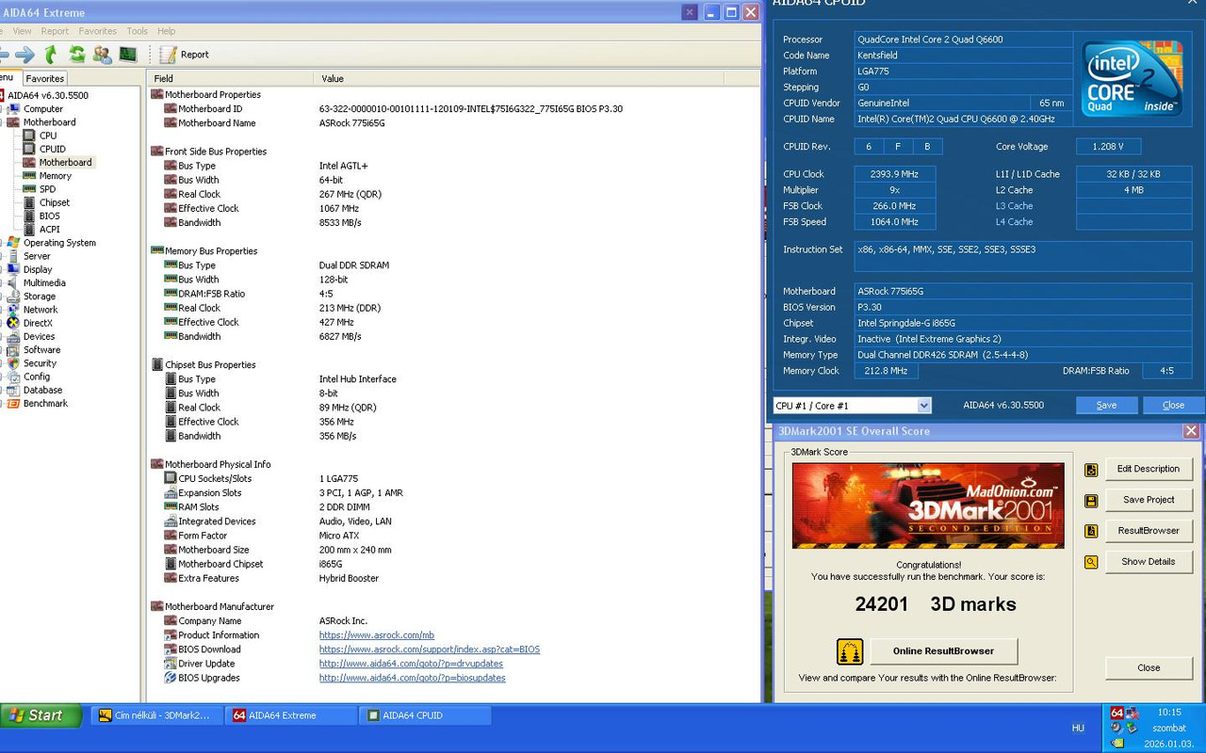The width and height of the screenshot is (1206, 753).
Task: Select the Security tree node
Action: pos(40,363)
